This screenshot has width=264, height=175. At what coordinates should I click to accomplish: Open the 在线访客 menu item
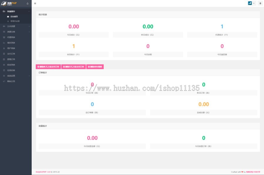(16, 70)
